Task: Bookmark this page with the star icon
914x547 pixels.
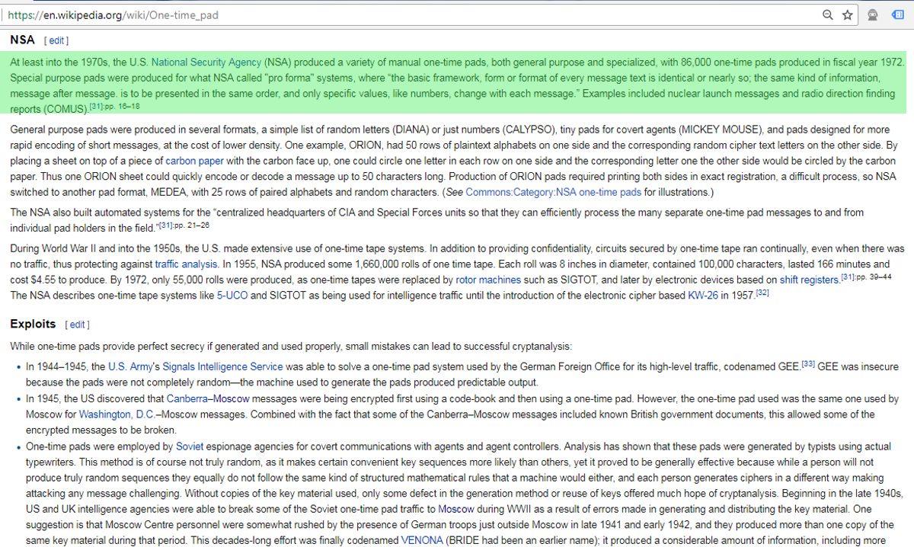Action: click(x=847, y=15)
